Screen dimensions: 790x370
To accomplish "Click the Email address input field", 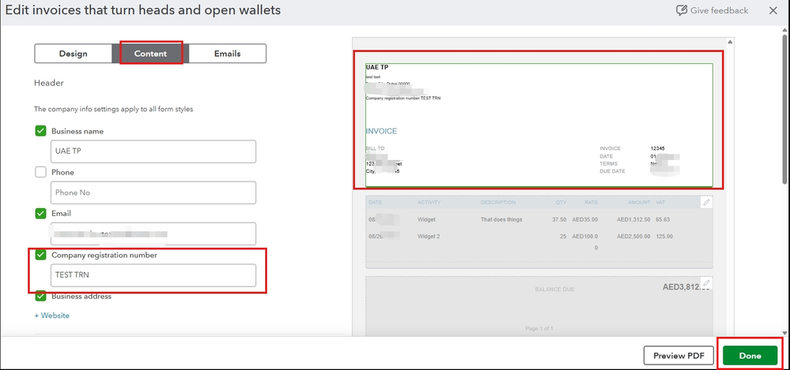I will (x=153, y=234).
